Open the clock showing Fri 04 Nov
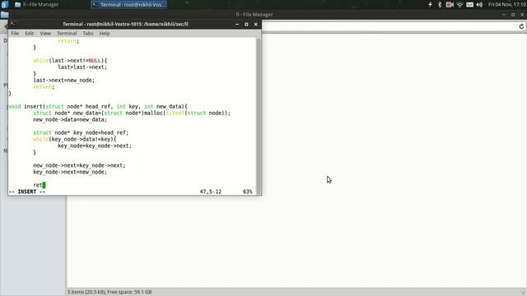This screenshot has width=527, height=296. pyautogui.click(x=507, y=4)
